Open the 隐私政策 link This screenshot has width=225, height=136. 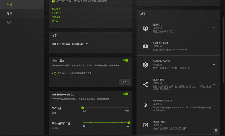pyautogui.click(x=56, y=17)
